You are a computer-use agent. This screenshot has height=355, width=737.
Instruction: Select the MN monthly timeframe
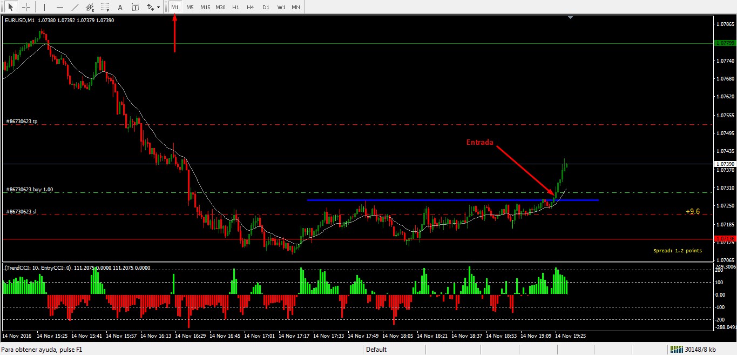coord(296,8)
